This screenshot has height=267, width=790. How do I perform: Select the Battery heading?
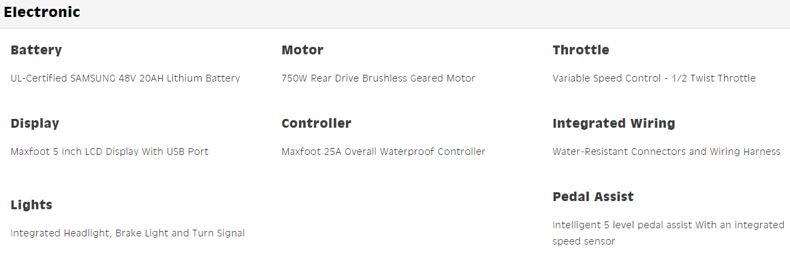pyautogui.click(x=36, y=50)
